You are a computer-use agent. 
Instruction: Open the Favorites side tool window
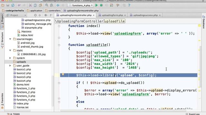click(x=2, y=101)
